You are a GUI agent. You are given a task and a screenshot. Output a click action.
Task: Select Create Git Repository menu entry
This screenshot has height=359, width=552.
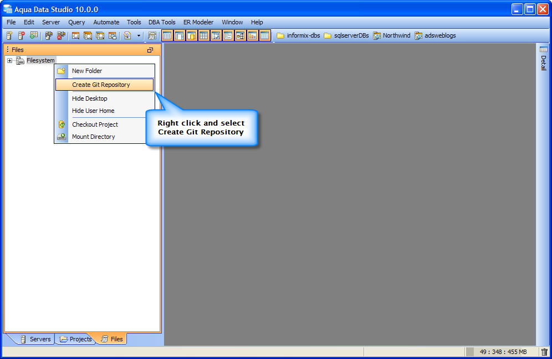click(105, 85)
